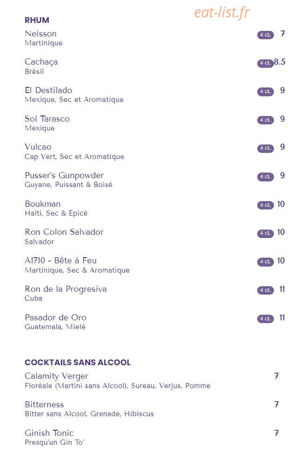This screenshot has width=303, height=462.
Task: Click the 4 cL badge for Ron de la Progresiva
Action: (265, 290)
